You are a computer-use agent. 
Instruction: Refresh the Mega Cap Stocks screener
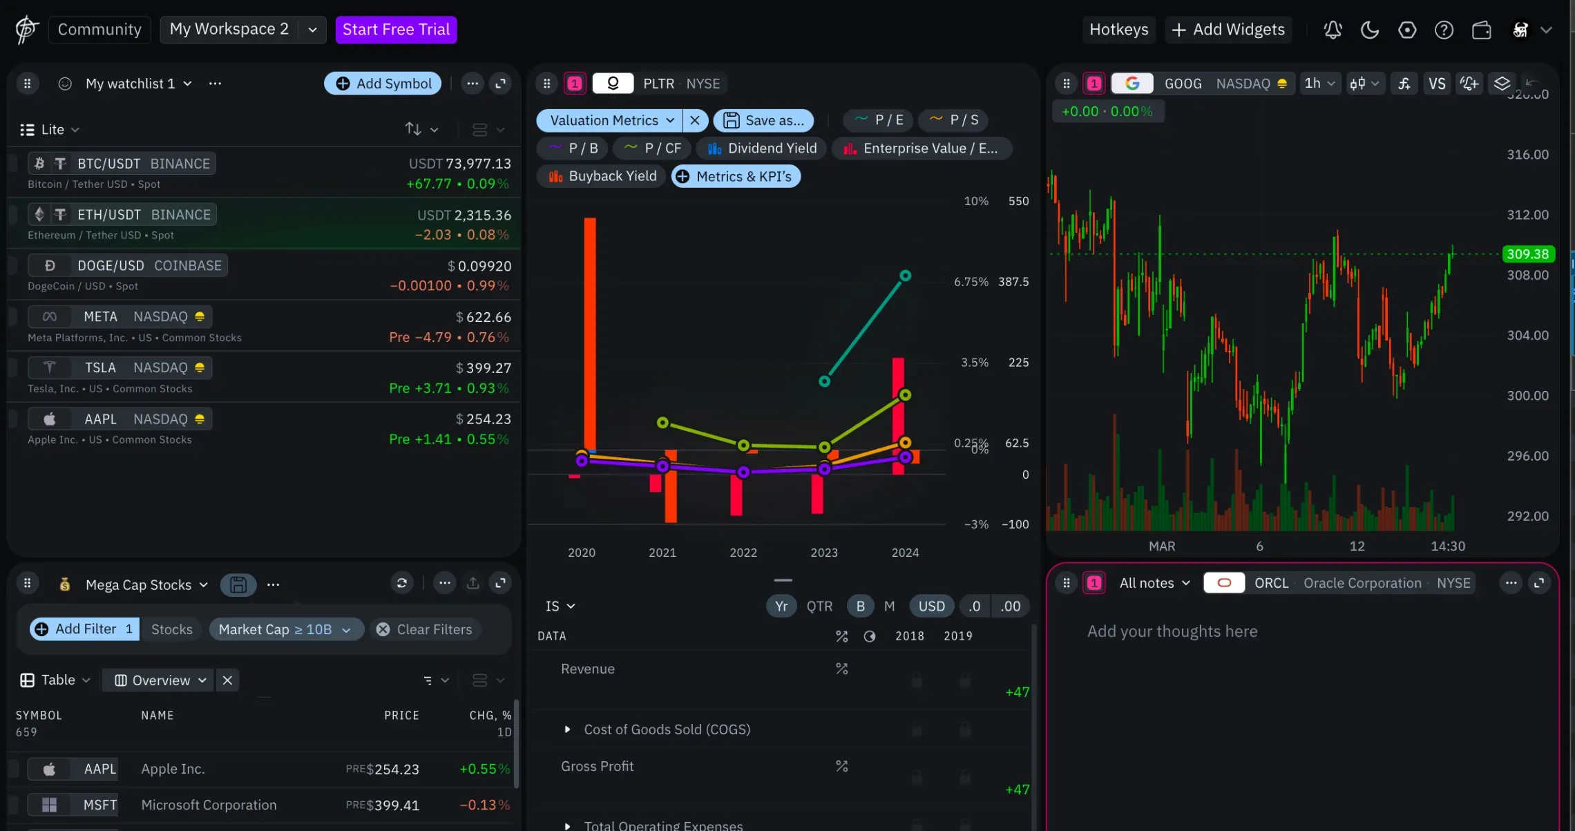(x=401, y=584)
